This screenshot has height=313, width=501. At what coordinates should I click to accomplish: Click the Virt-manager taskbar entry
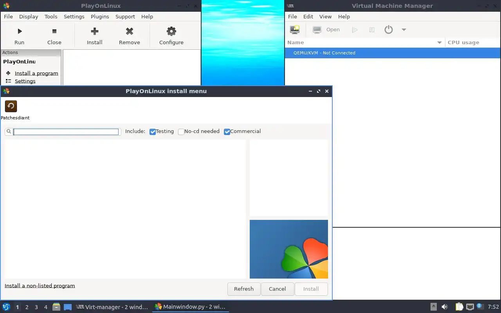[112, 307]
